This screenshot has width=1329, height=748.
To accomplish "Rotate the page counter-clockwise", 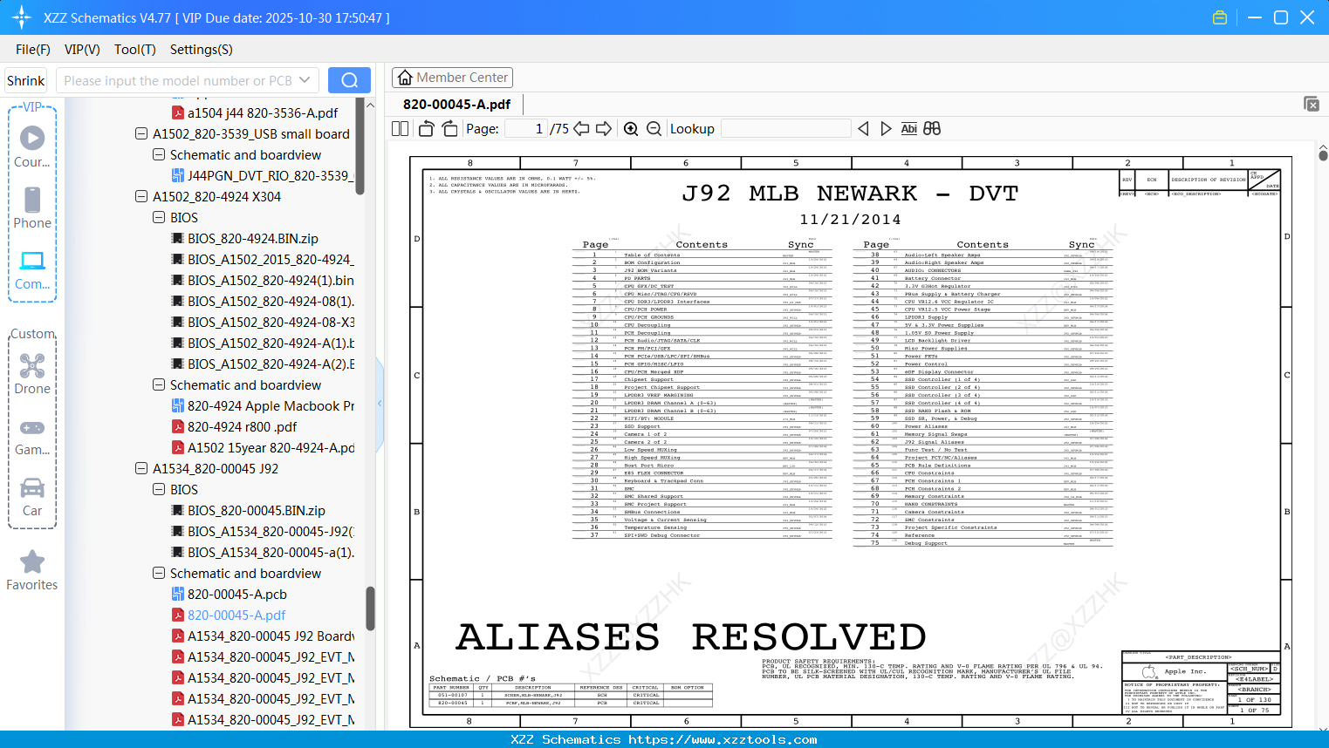I will tap(427, 129).
